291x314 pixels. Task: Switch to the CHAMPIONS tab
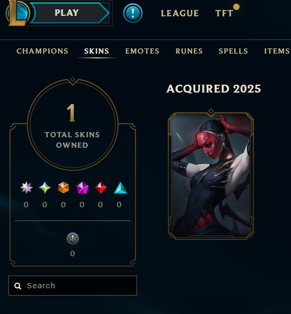tap(42, 51)
